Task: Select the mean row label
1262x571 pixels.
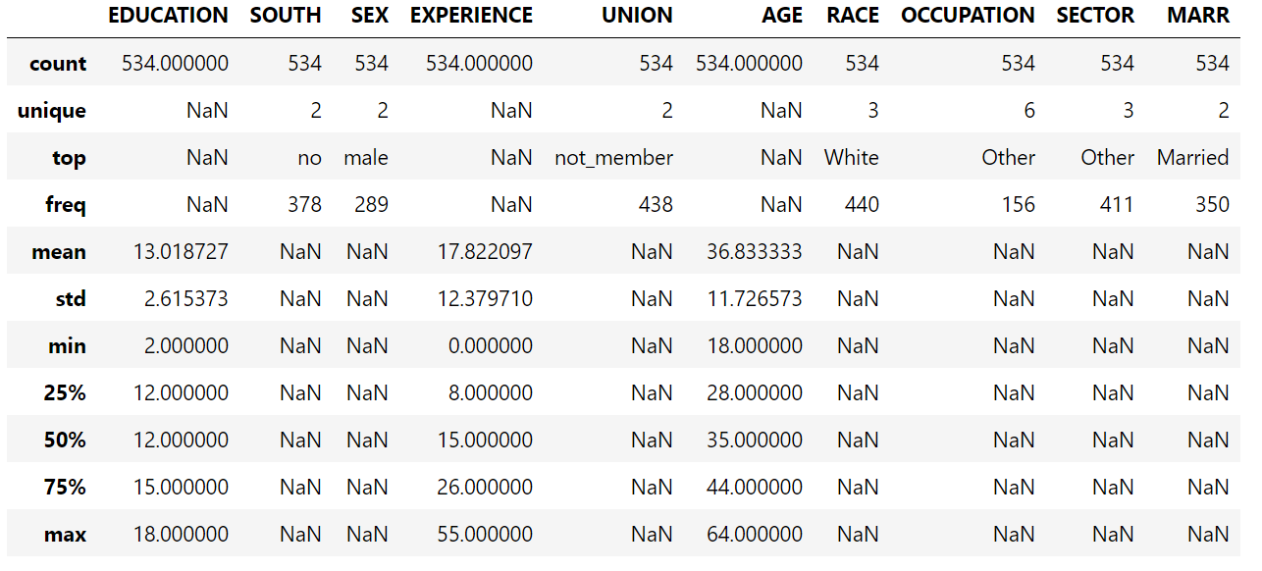Action: tap(59, 252)
